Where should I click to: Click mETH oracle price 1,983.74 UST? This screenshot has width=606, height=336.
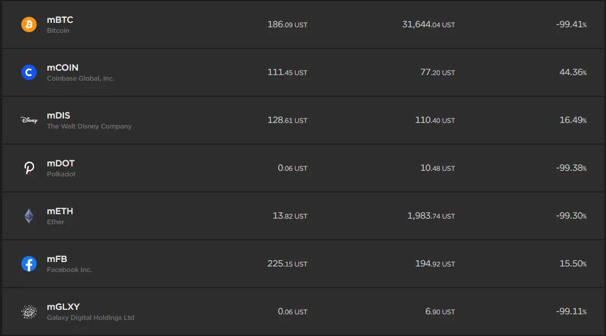tap(431, 216)
